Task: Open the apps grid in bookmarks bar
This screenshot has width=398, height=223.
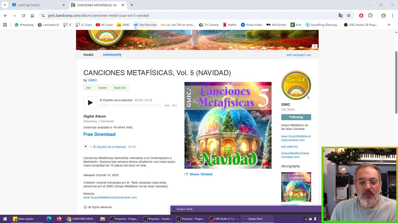Action: pyautogui.click(x=5, y=25)
